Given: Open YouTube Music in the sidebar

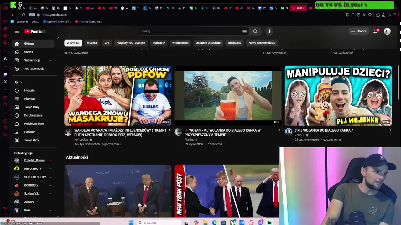Looking at the screenshot, I should tap(33, 68).
